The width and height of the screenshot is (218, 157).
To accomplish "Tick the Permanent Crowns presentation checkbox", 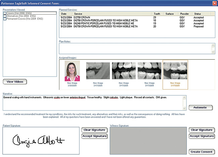I will click(x=5, y=19).
